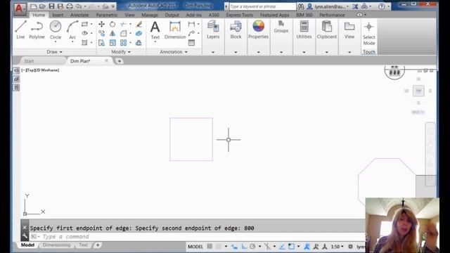Toggle Ortho mode in status bar
The height and width of the screenshot is (253, 450).
(x=244, y=247)
